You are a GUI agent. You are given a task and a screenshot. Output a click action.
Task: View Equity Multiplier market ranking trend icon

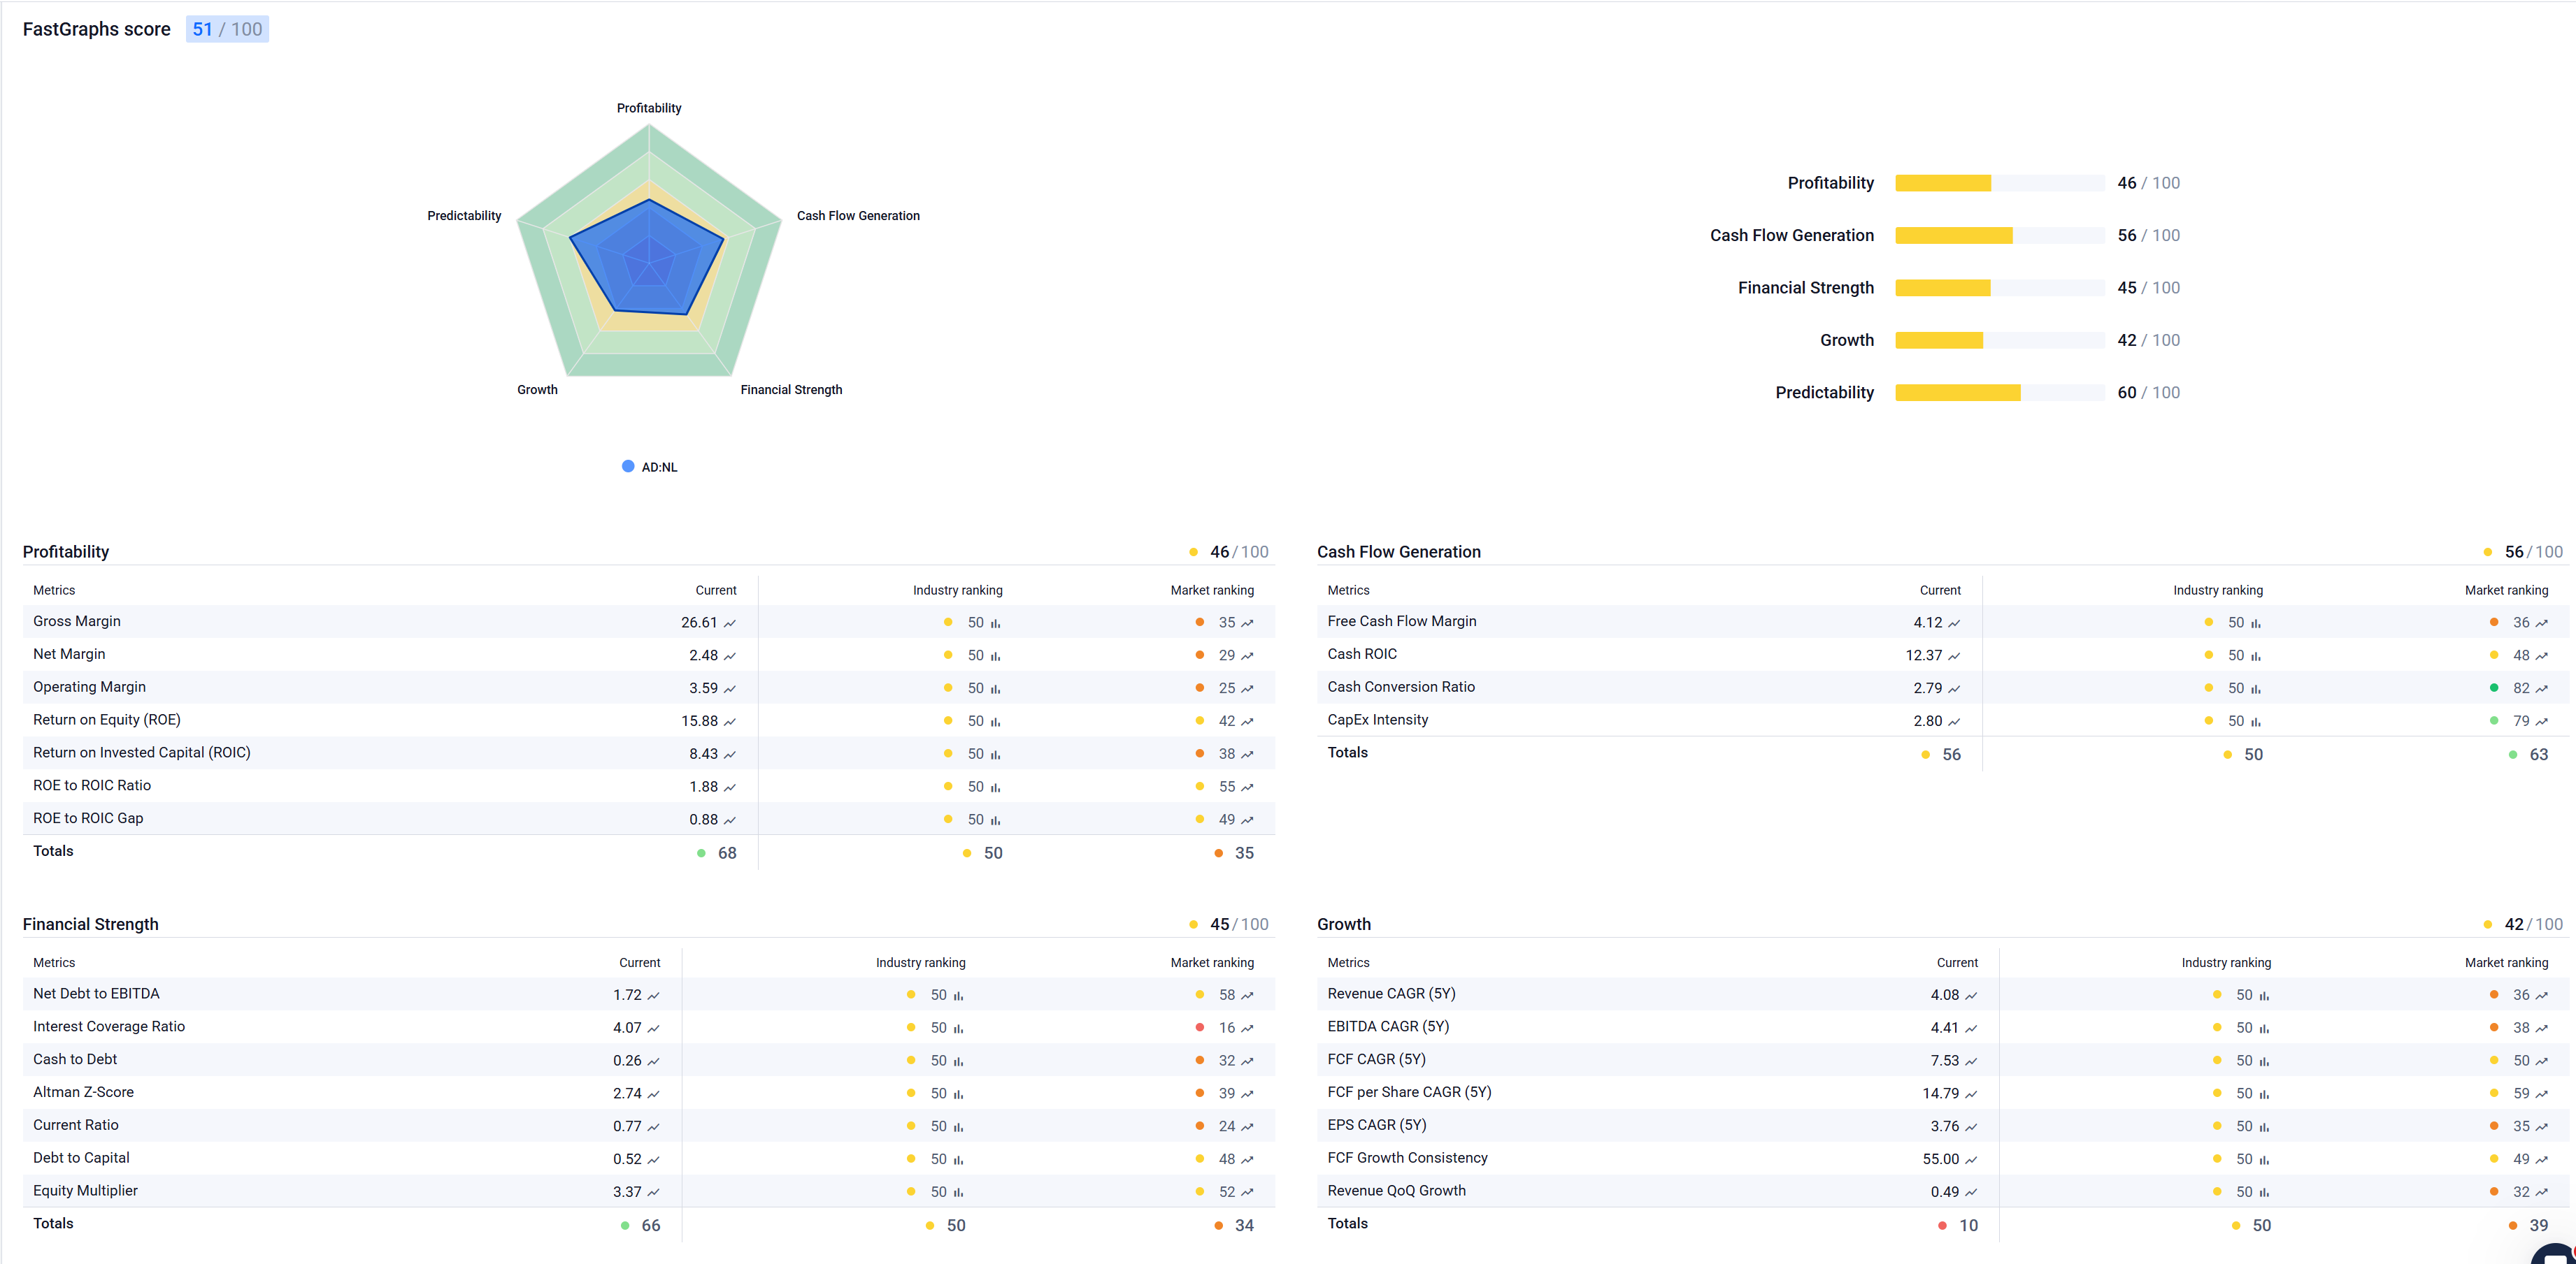pyautogui.click(x=1247, y=1193)
